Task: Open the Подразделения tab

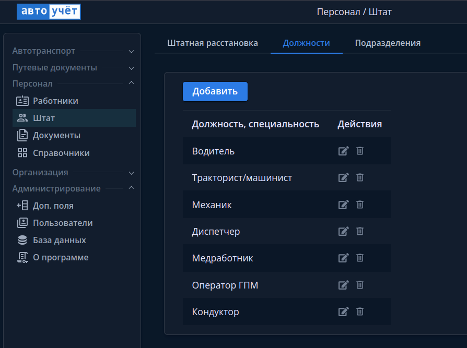Action: pos(388,43)
